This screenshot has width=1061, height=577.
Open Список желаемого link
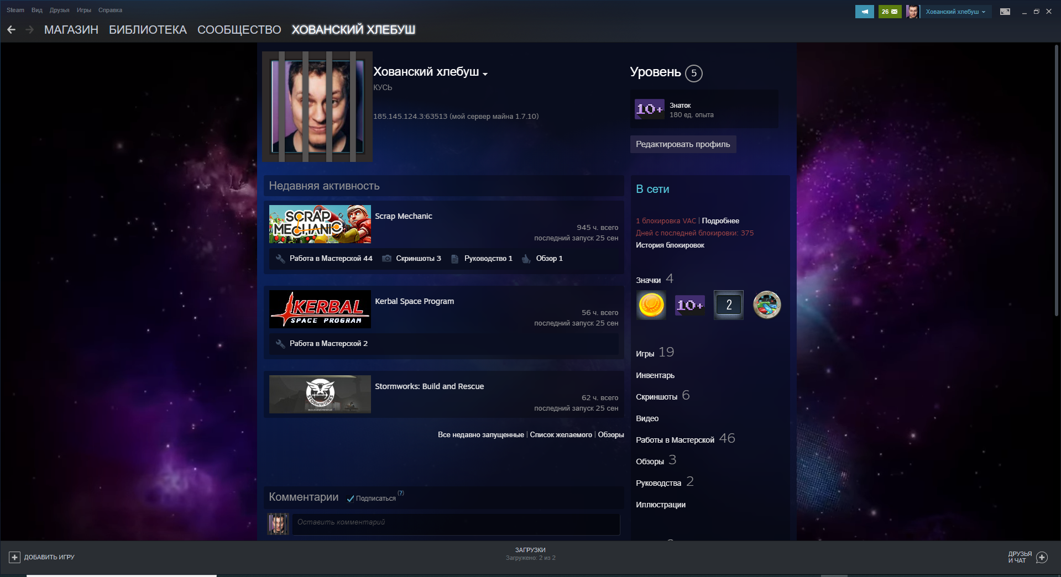tap(561, 435)
